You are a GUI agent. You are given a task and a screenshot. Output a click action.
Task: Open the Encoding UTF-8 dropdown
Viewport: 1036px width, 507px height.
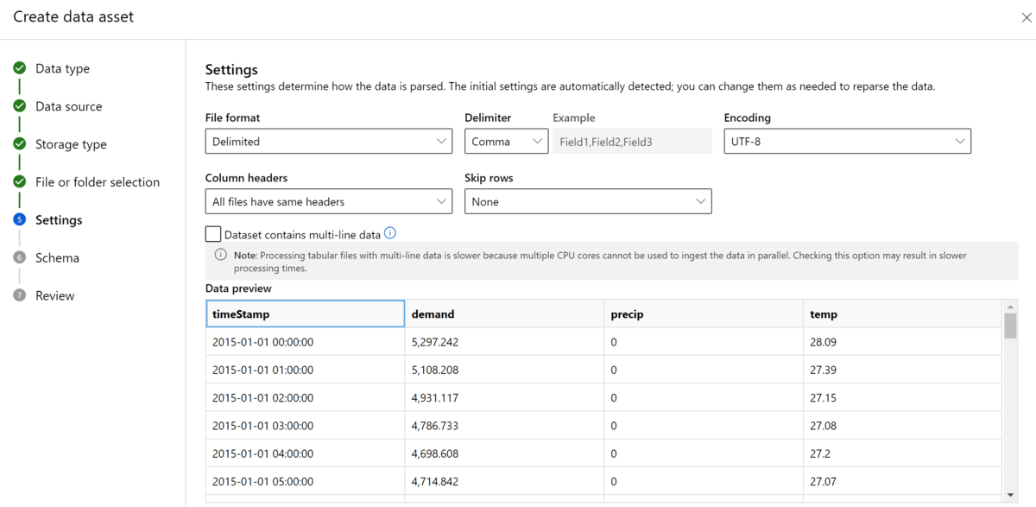point(847,142)
